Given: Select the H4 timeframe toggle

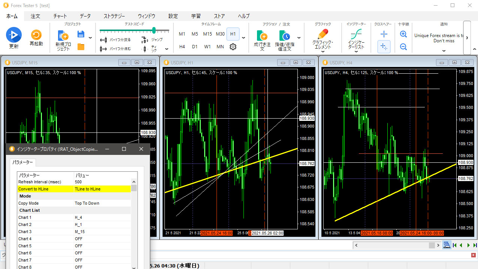Looking at the screenshot, I should 182,47.
